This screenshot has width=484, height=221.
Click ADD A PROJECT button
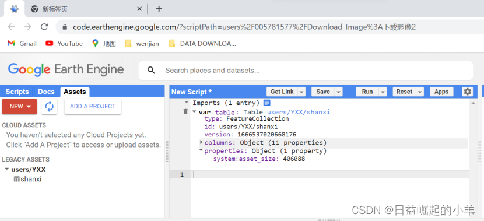pos(93,107)
